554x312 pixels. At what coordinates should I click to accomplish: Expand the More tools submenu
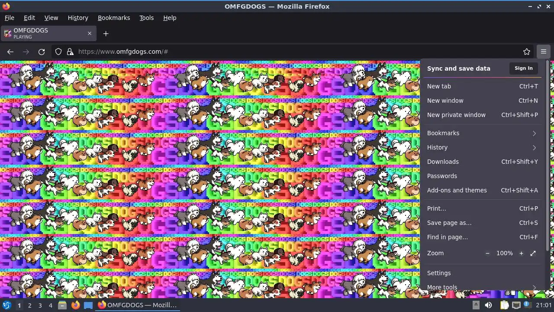482,287
